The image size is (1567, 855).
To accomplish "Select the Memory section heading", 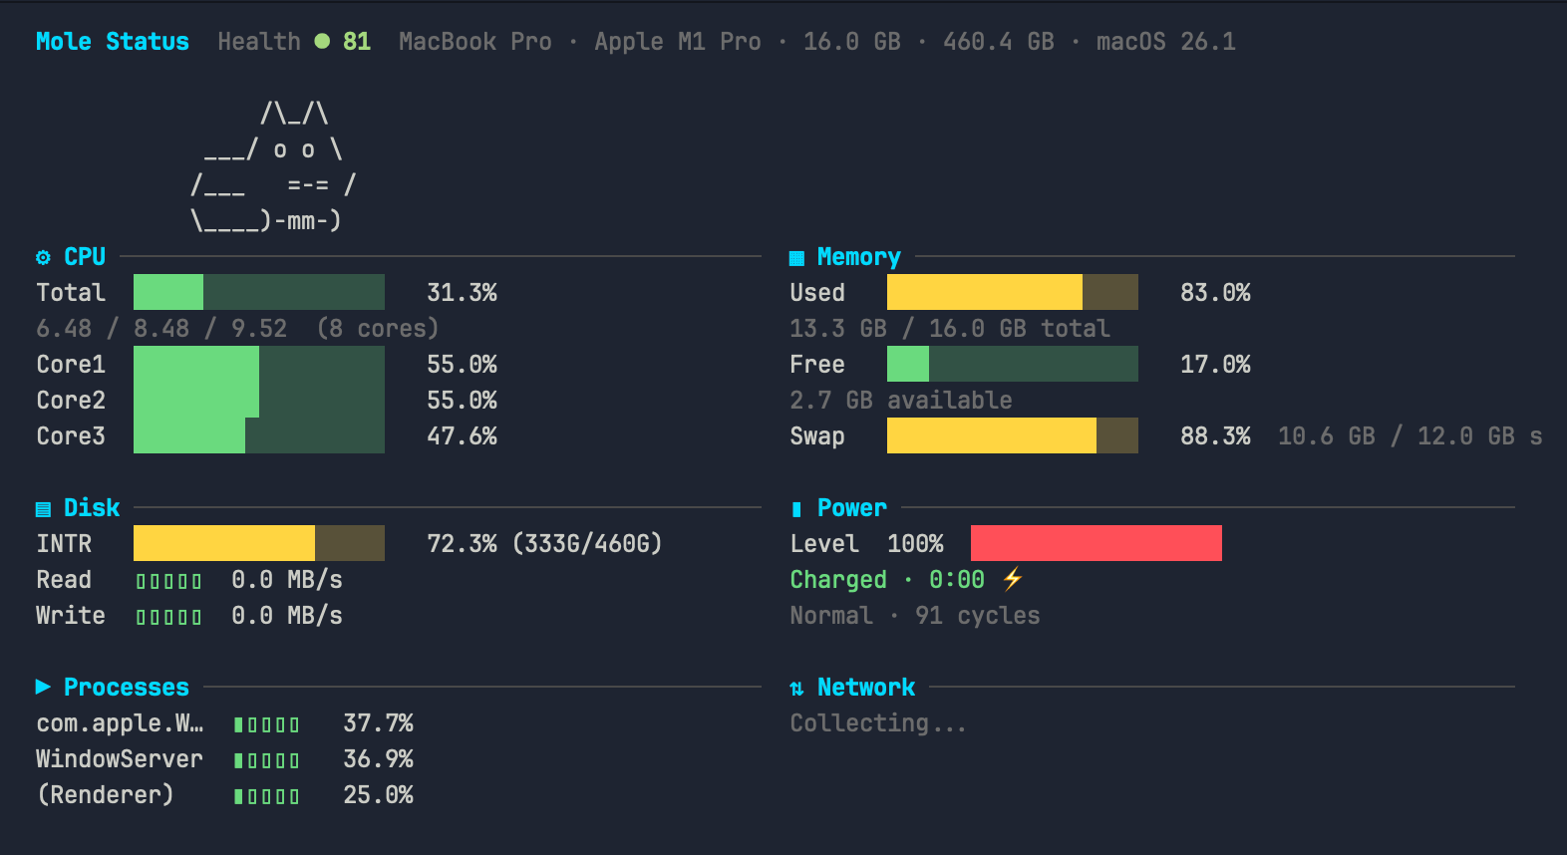I will (x=858, y=257).
